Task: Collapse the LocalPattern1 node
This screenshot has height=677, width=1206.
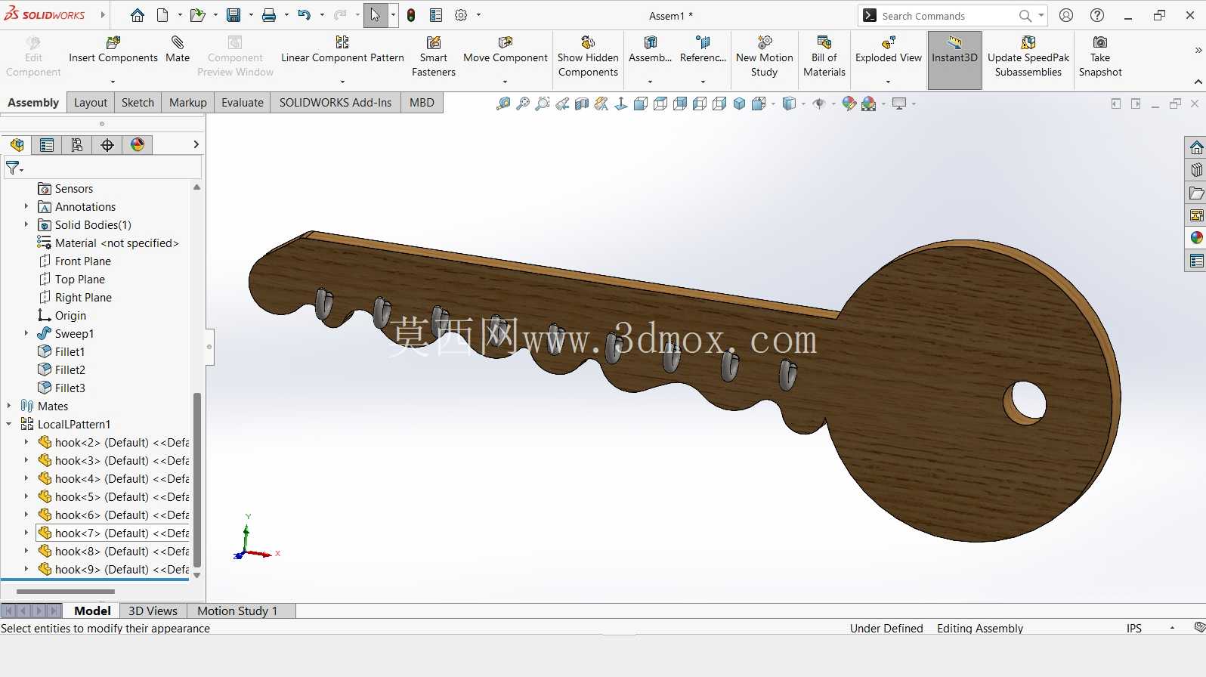Action: pos(9,424)
